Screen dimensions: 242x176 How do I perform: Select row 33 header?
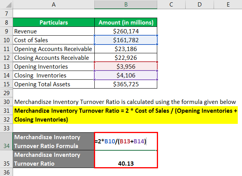[x=6, y=128]
